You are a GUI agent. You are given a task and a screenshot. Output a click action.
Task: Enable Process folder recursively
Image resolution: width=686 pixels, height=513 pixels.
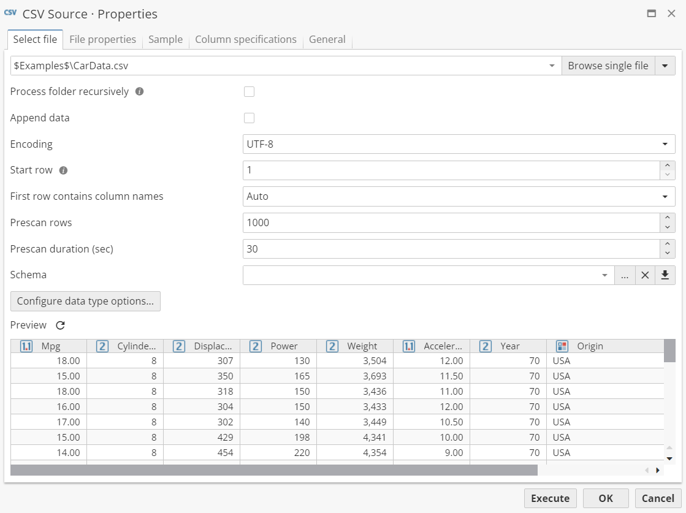tap(249, 91)
